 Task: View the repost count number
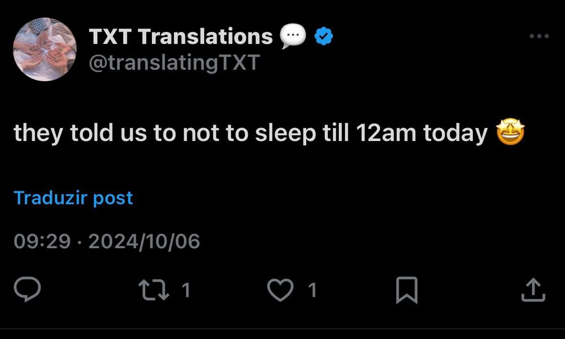(185, 290)
